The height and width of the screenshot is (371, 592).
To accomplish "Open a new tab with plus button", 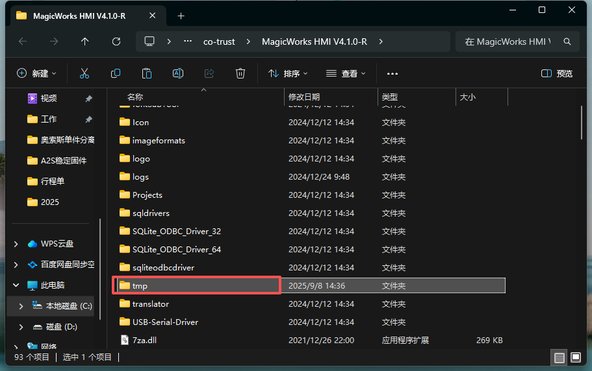I will 181,16.
